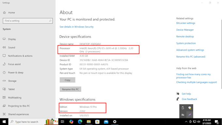Select the Display monitor icon in sidebar

4,39
